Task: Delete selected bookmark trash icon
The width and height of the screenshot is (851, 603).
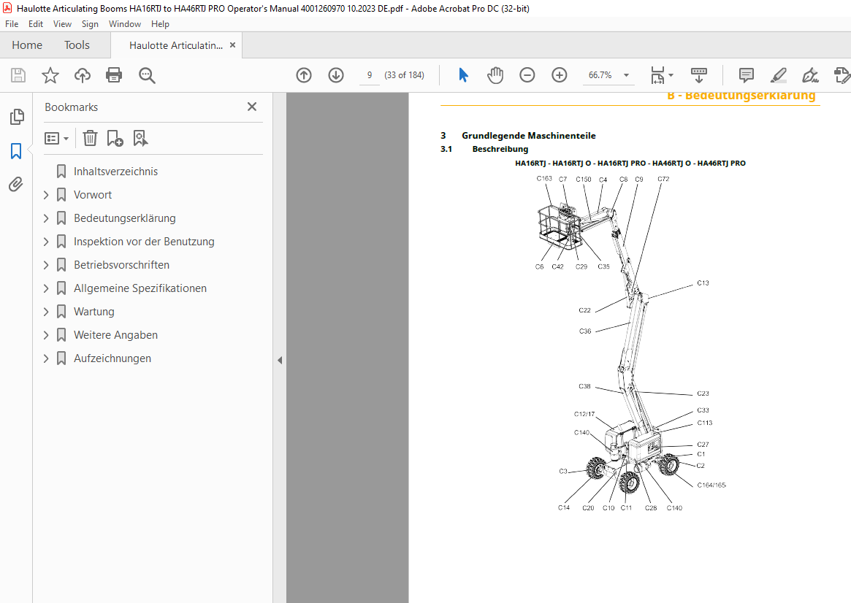Action: click(90, 138)
